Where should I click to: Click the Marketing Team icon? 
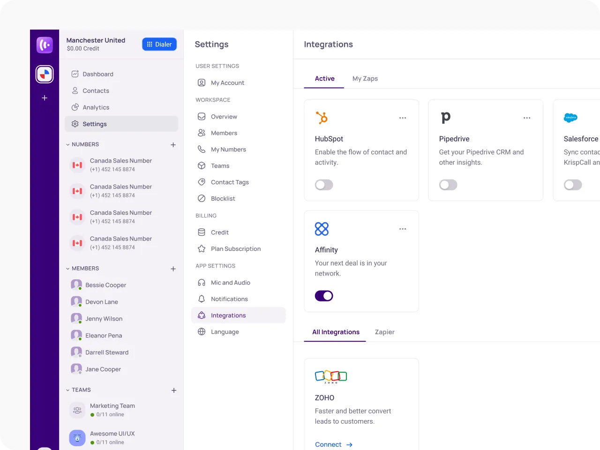click(x=77, y=410)
